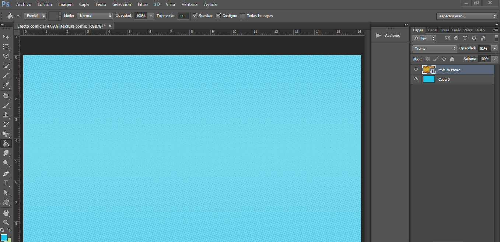This screenshot has height=242, width=500.
Task: Select the Hand tool
Action: pos(6,213)
